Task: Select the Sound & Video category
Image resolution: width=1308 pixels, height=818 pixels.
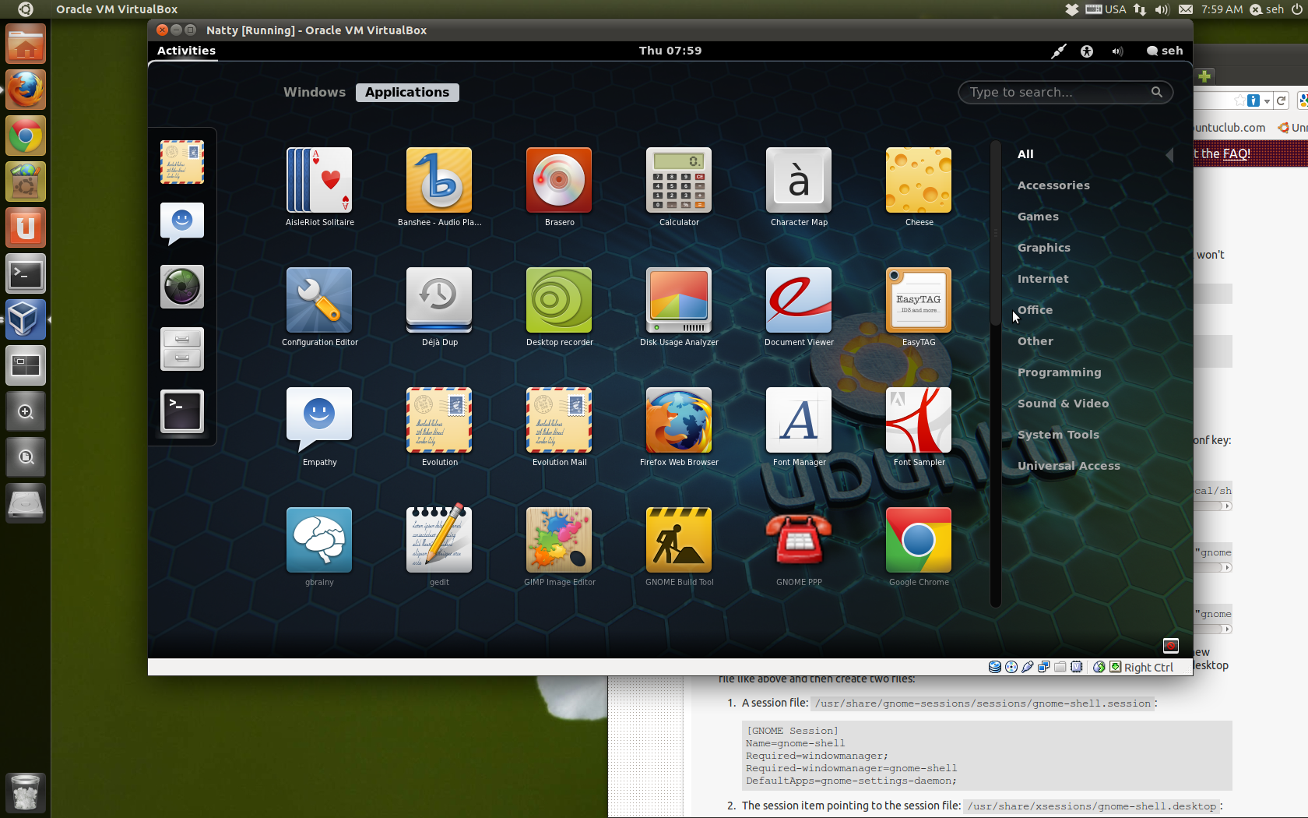Action: point(1064,404)
